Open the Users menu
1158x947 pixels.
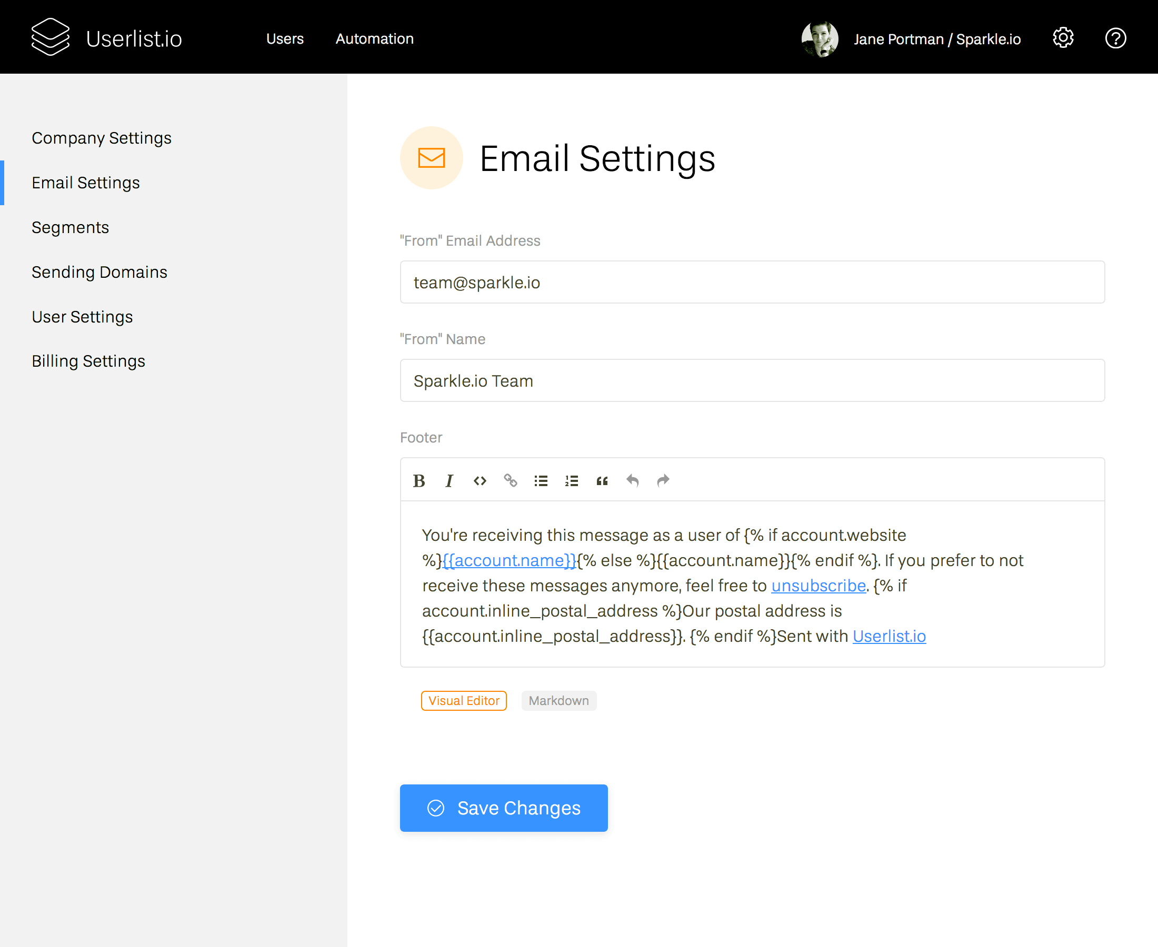(284, 39)
